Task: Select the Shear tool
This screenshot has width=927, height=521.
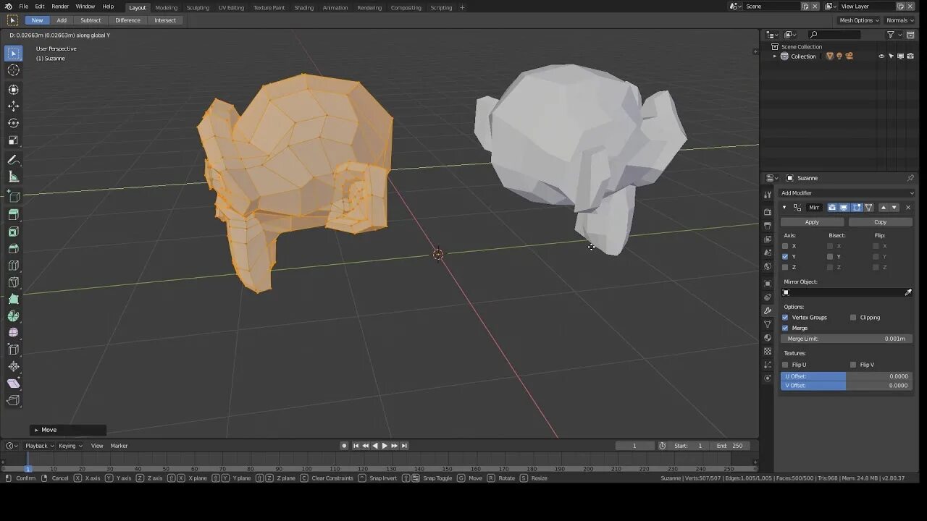Action: (13, 384)
